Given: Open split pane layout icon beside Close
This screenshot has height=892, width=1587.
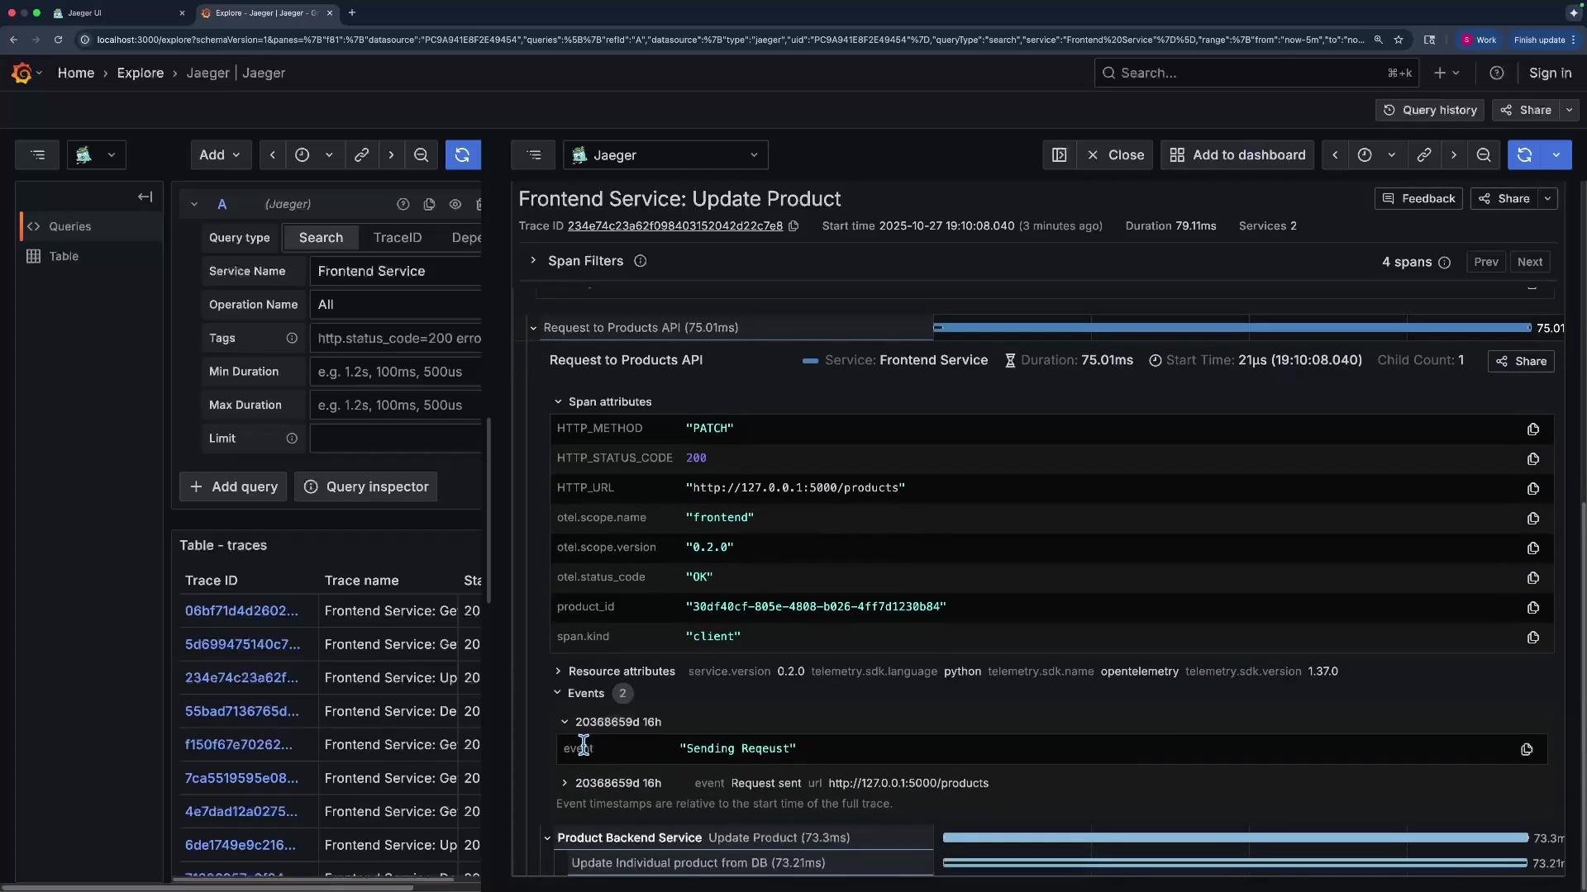Looking at the screenshot, I should [x=1059, y=155].
